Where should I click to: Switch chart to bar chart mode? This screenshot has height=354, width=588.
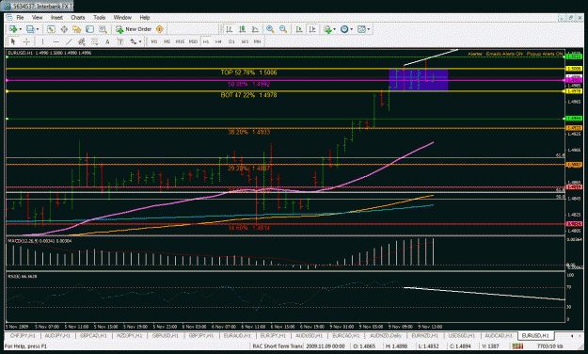(230, 29)
